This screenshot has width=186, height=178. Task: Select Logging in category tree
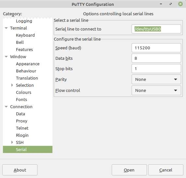click(24, 21)
